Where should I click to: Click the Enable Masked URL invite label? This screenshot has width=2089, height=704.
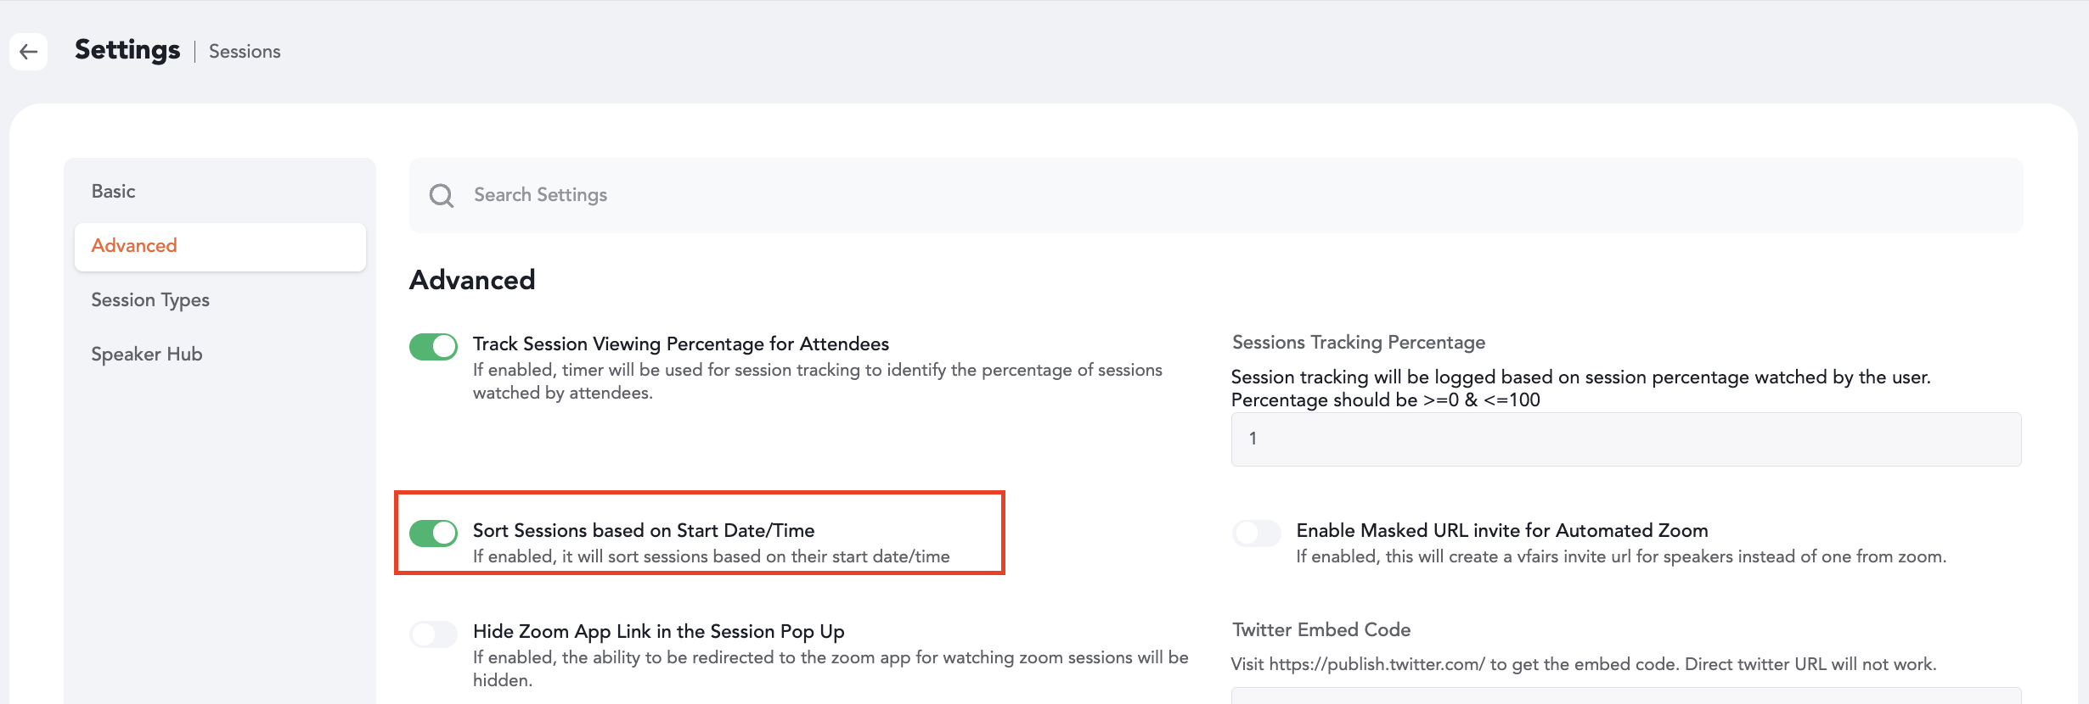tap(1502, 531)
